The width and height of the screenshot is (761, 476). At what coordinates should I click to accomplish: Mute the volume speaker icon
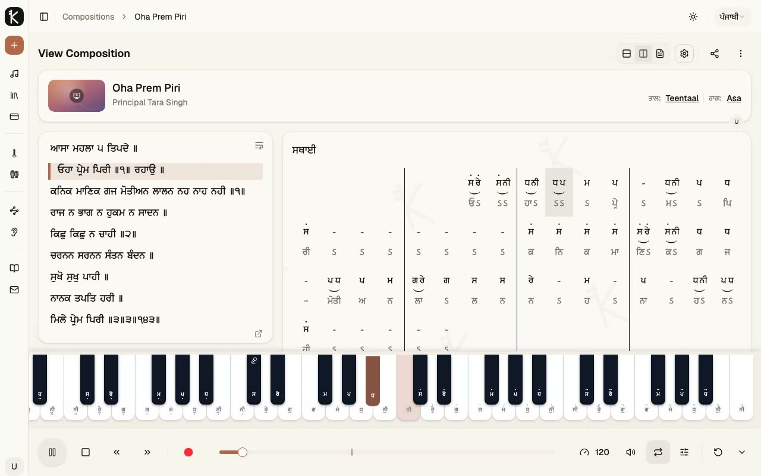click(631, 452)
